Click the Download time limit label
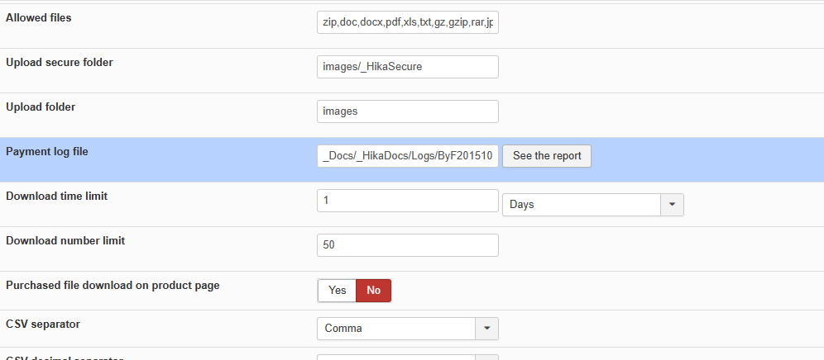This screenshot has width=824, height=360. click(57, 197)
